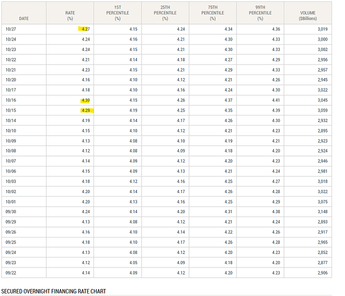Click the 3,148 volume value for 09/30

pyautogui.click(x=321, y=211)
